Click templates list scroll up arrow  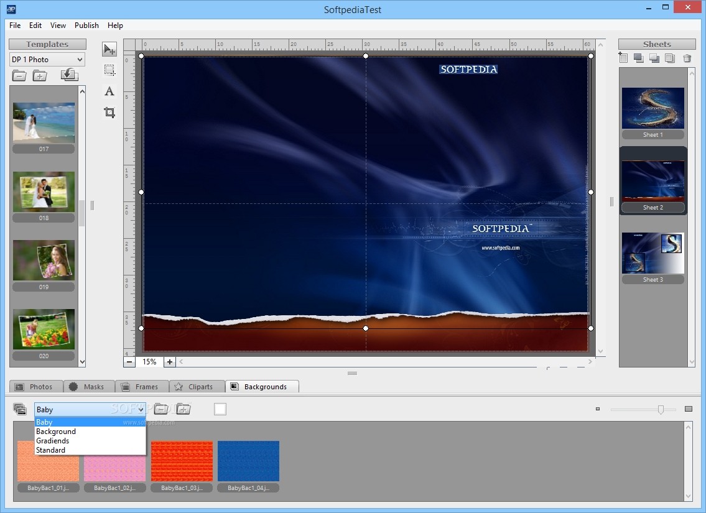[x=82, y=91]
